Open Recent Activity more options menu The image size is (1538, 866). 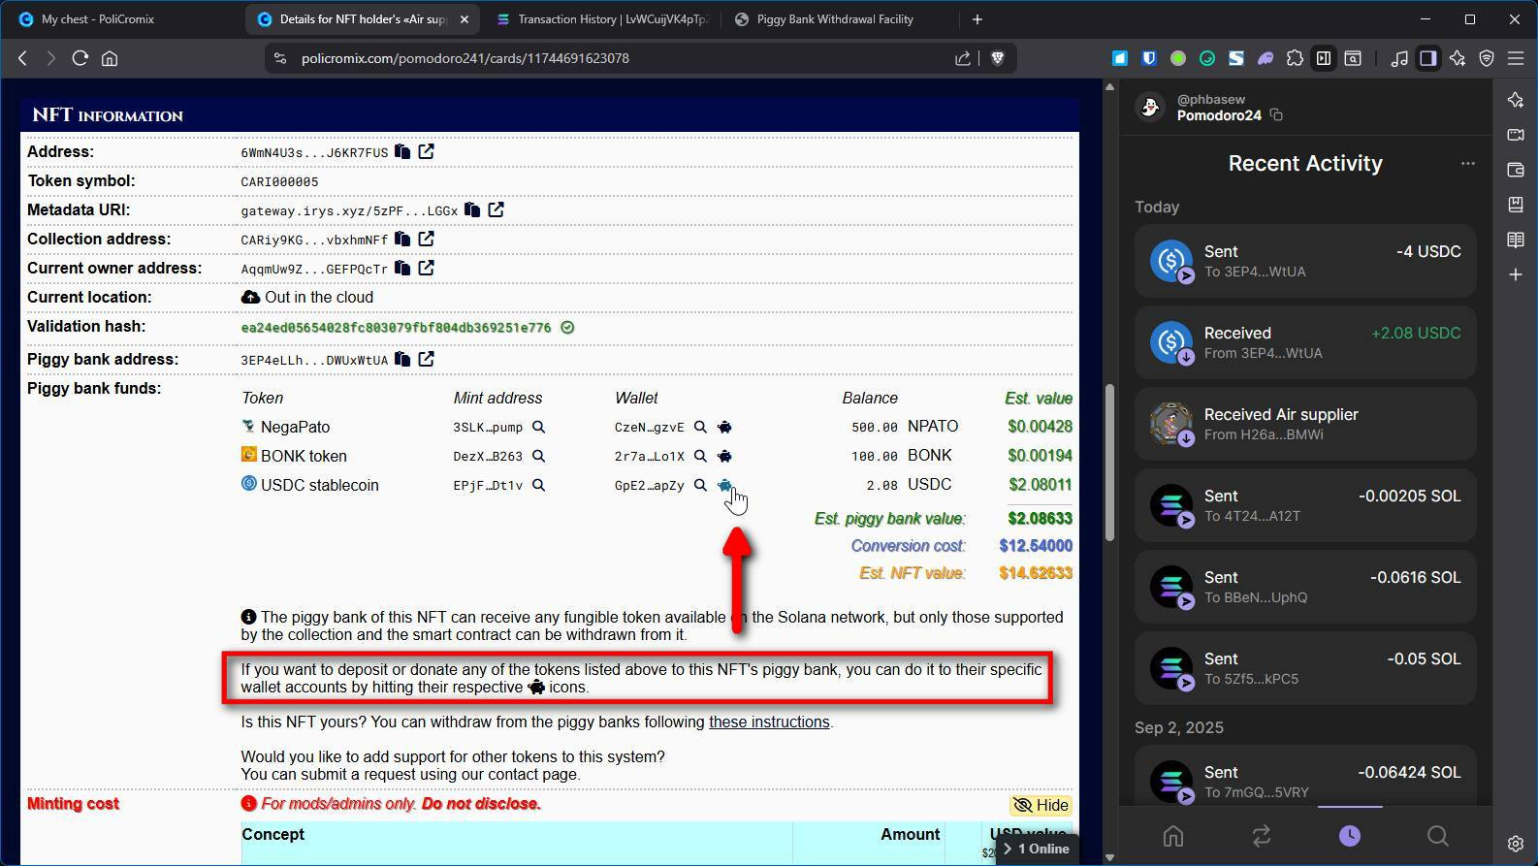pos(1468,164)
